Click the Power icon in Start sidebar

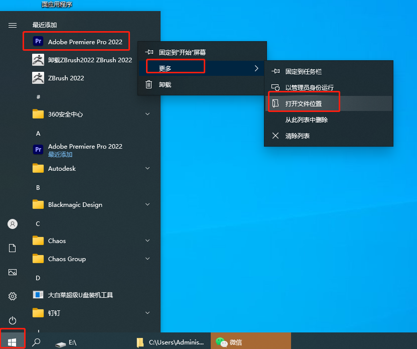tap(12, 320)
